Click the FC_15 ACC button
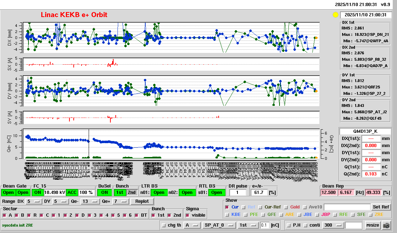Screen dimensions: 397x233 pyautogui.click(x=72, y=193)
